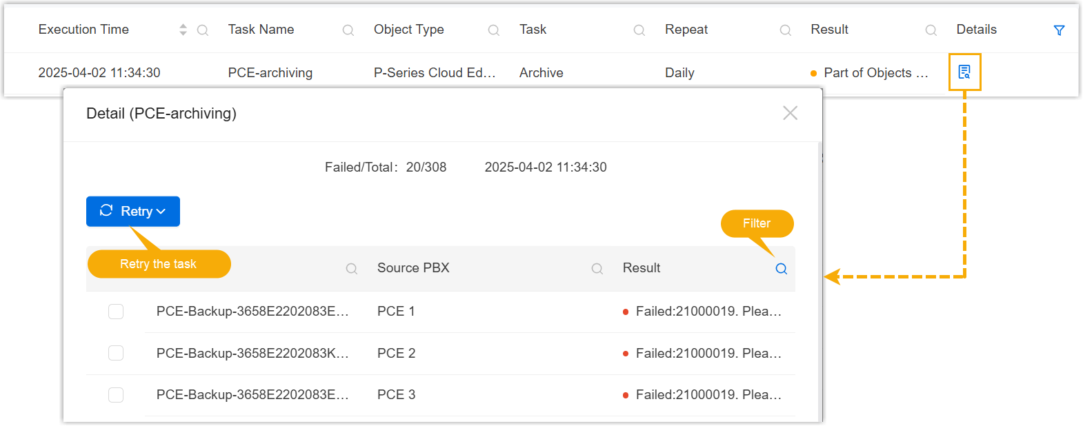Click the Repeat column search icon
This screenshot has height=426, width=1083.
(785, 30)
